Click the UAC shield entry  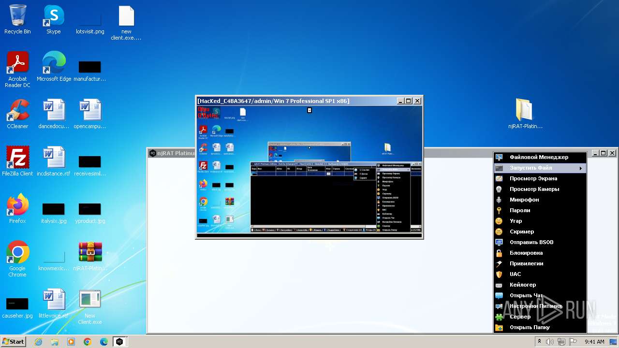(x=540, y=274)
